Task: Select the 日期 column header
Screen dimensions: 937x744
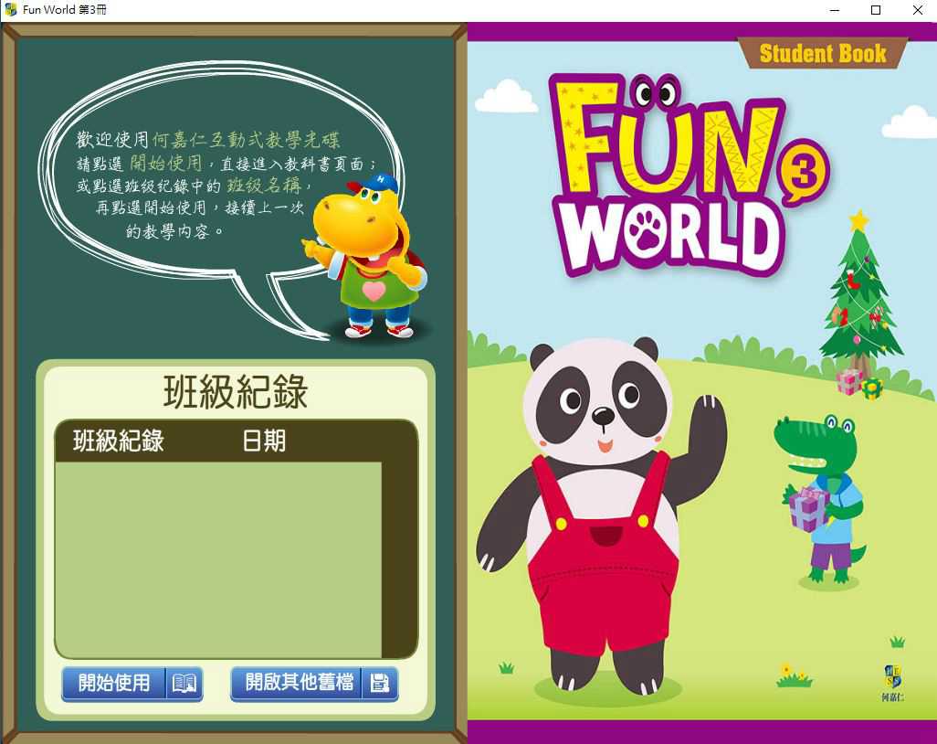Action: coord(264,441)
